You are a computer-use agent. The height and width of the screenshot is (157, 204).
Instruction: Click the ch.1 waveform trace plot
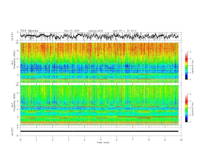(x=99, y=36)
